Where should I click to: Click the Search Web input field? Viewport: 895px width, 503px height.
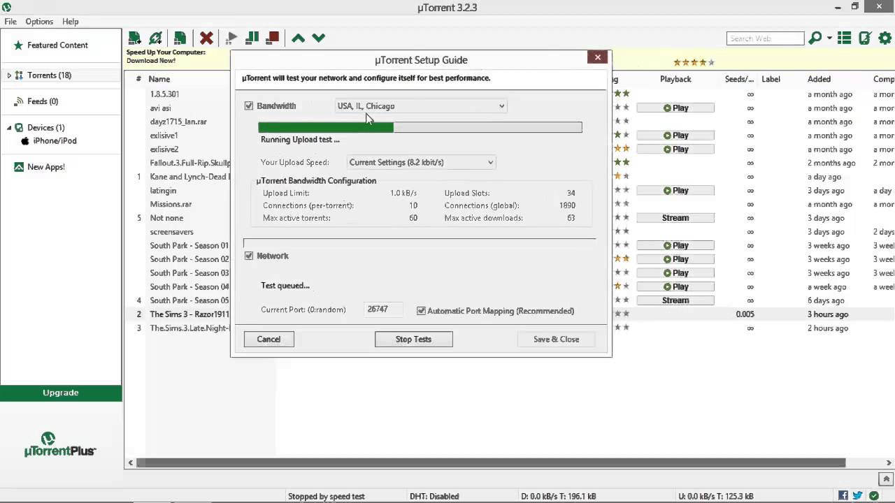click(765, 38)
